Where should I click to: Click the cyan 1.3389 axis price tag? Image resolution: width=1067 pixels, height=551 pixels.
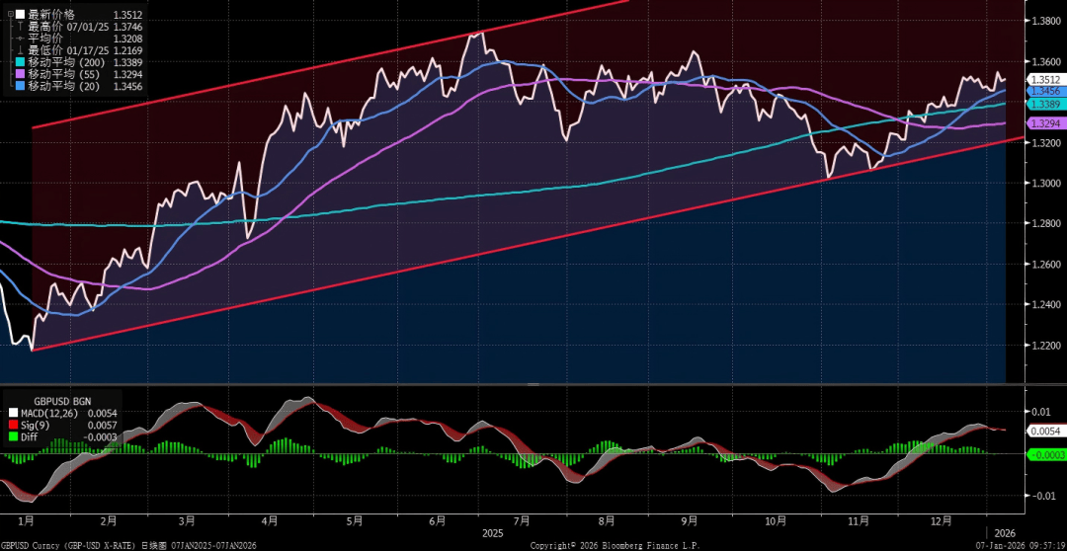(x=1043, y=104)
